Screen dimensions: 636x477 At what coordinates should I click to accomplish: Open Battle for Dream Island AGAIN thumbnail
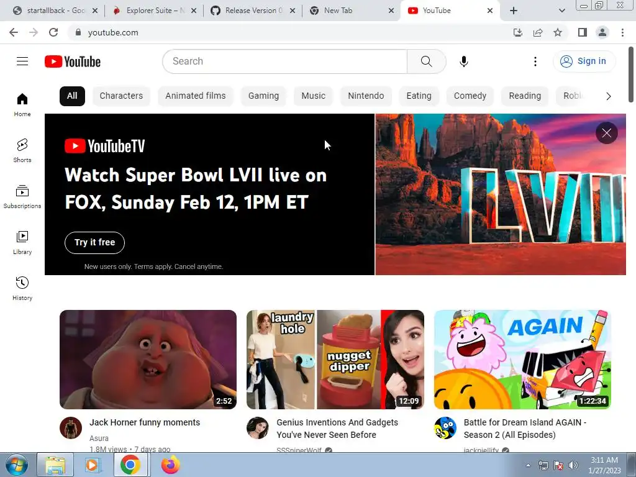tap(522, 360)
